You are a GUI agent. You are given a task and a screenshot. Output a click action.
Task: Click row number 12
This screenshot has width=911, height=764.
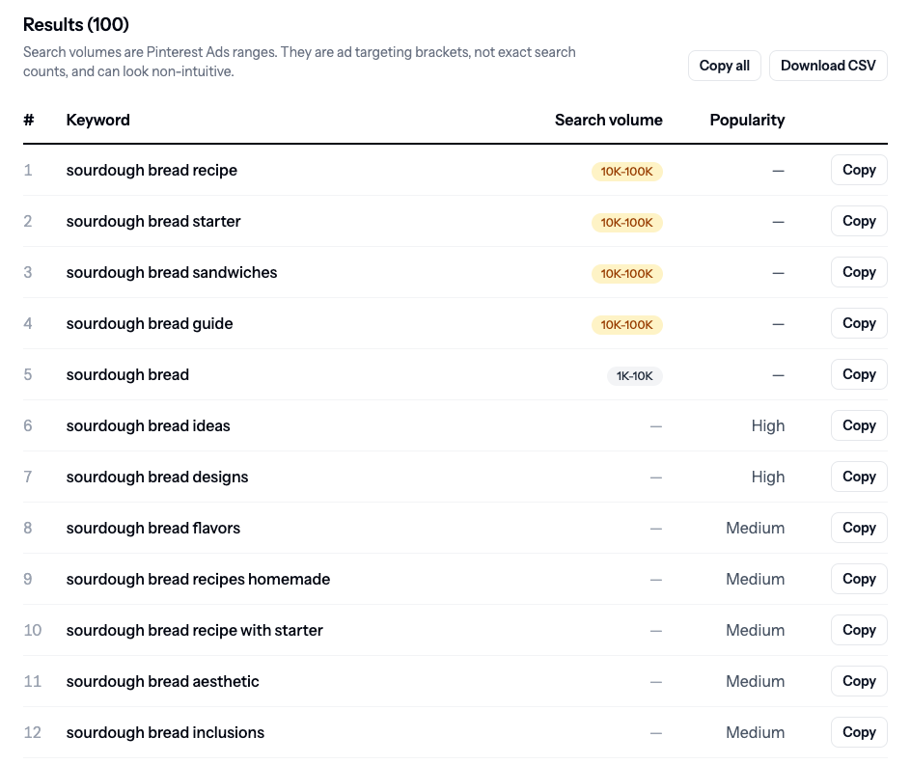coord(33,732)
